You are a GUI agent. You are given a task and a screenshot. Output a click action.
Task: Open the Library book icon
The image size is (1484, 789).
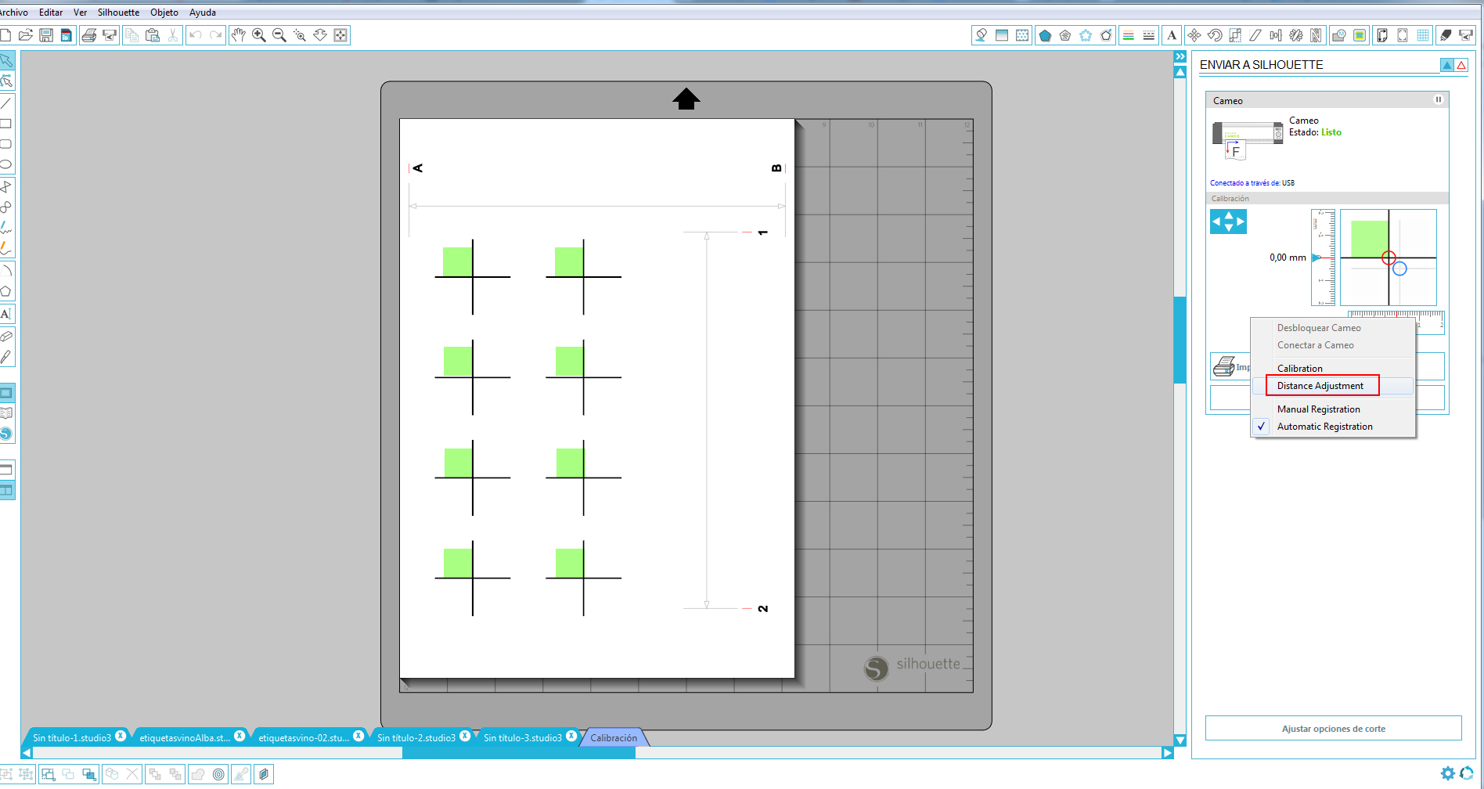6,413
